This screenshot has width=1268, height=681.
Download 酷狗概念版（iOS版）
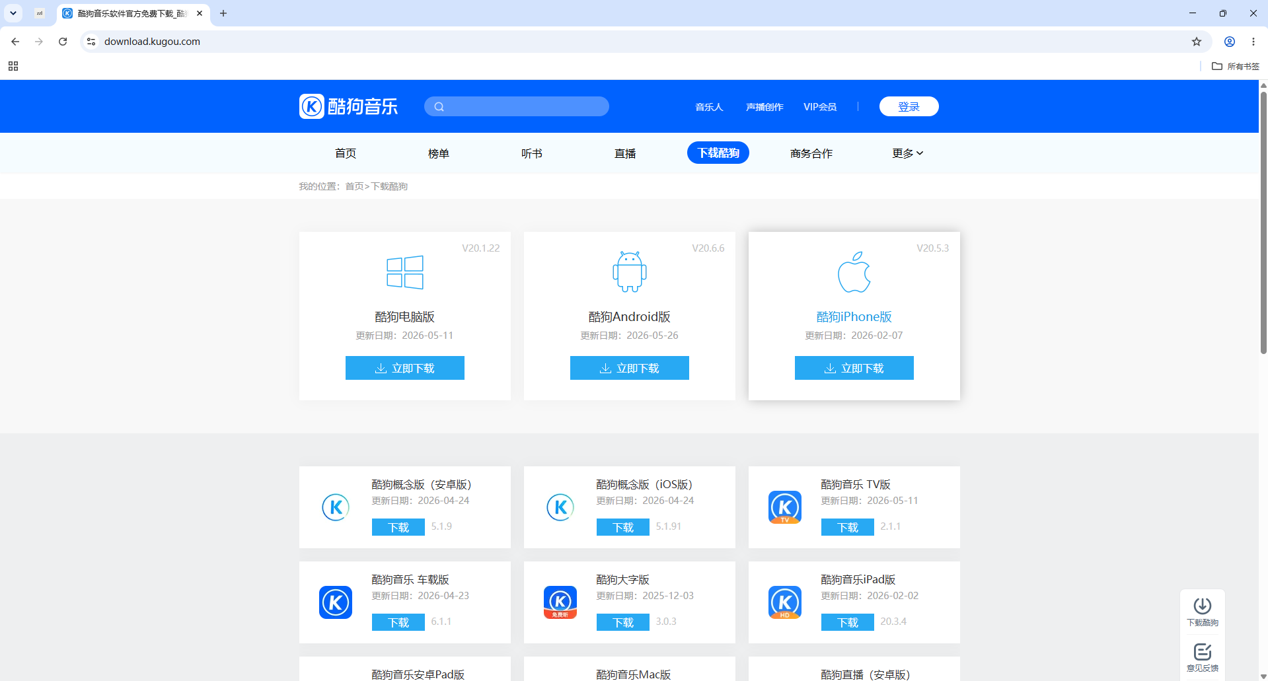(x=623, y=527)
